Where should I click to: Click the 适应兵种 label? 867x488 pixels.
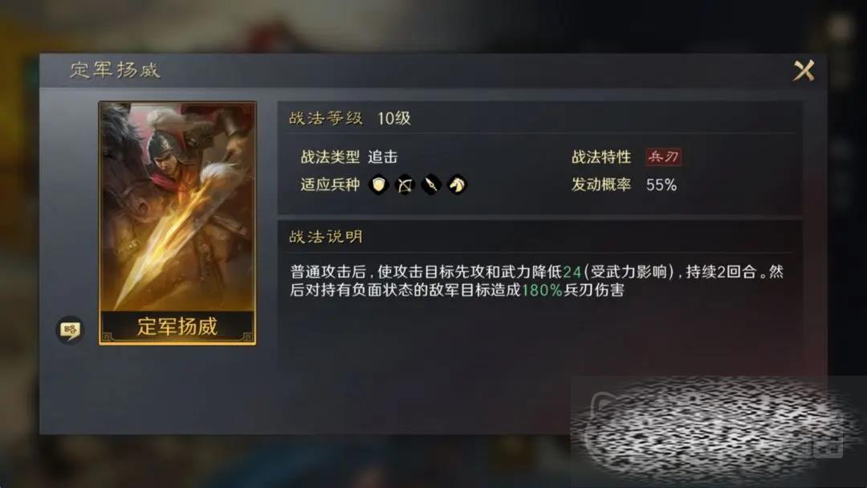point(330,185)
